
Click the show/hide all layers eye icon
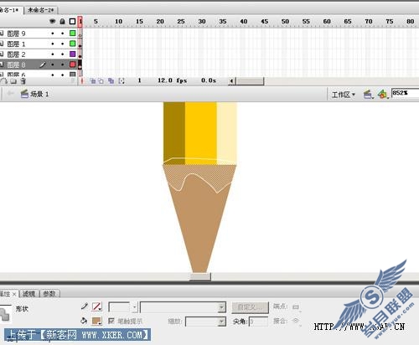coord(52,21)
